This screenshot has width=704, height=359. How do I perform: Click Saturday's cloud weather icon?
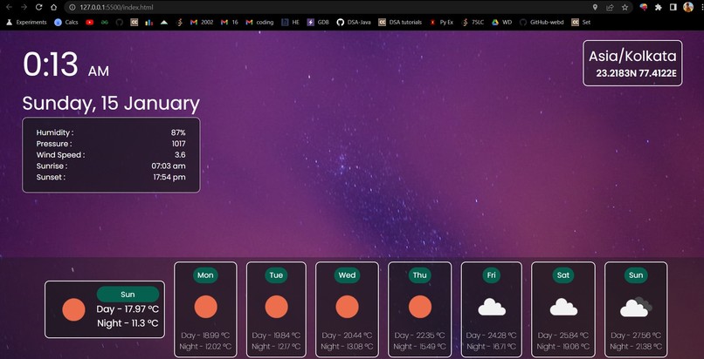(x=563, y=308)
